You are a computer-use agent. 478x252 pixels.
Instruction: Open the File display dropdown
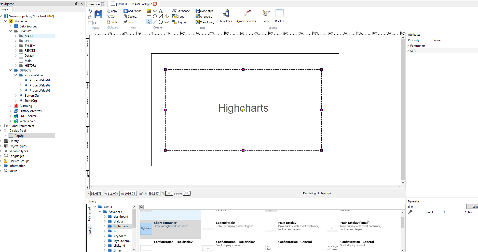click(95, 23)
